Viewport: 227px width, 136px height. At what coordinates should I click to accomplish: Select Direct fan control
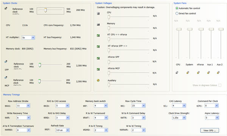click(177, 14)
